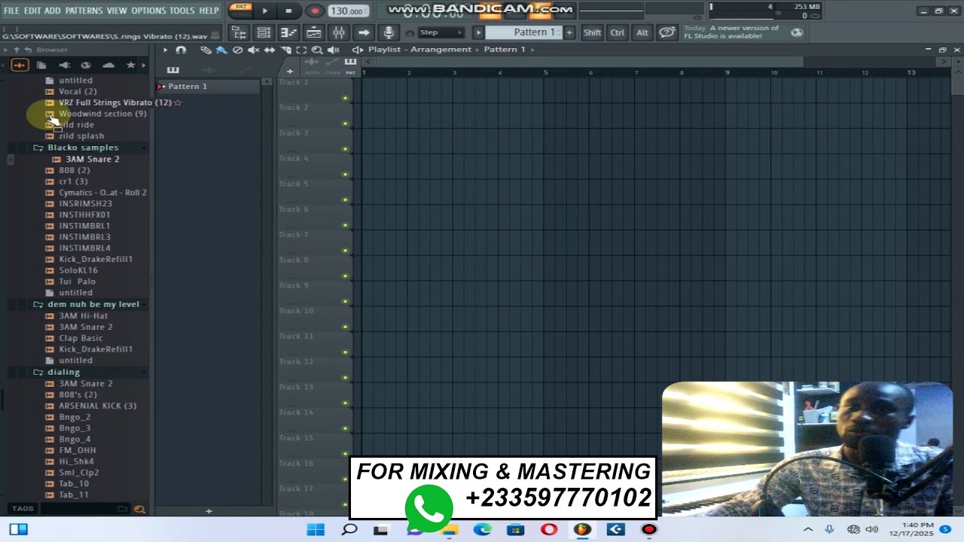Click the globe icon in the news panel
Screen dimensions: 964x542
tap(797, 32)
